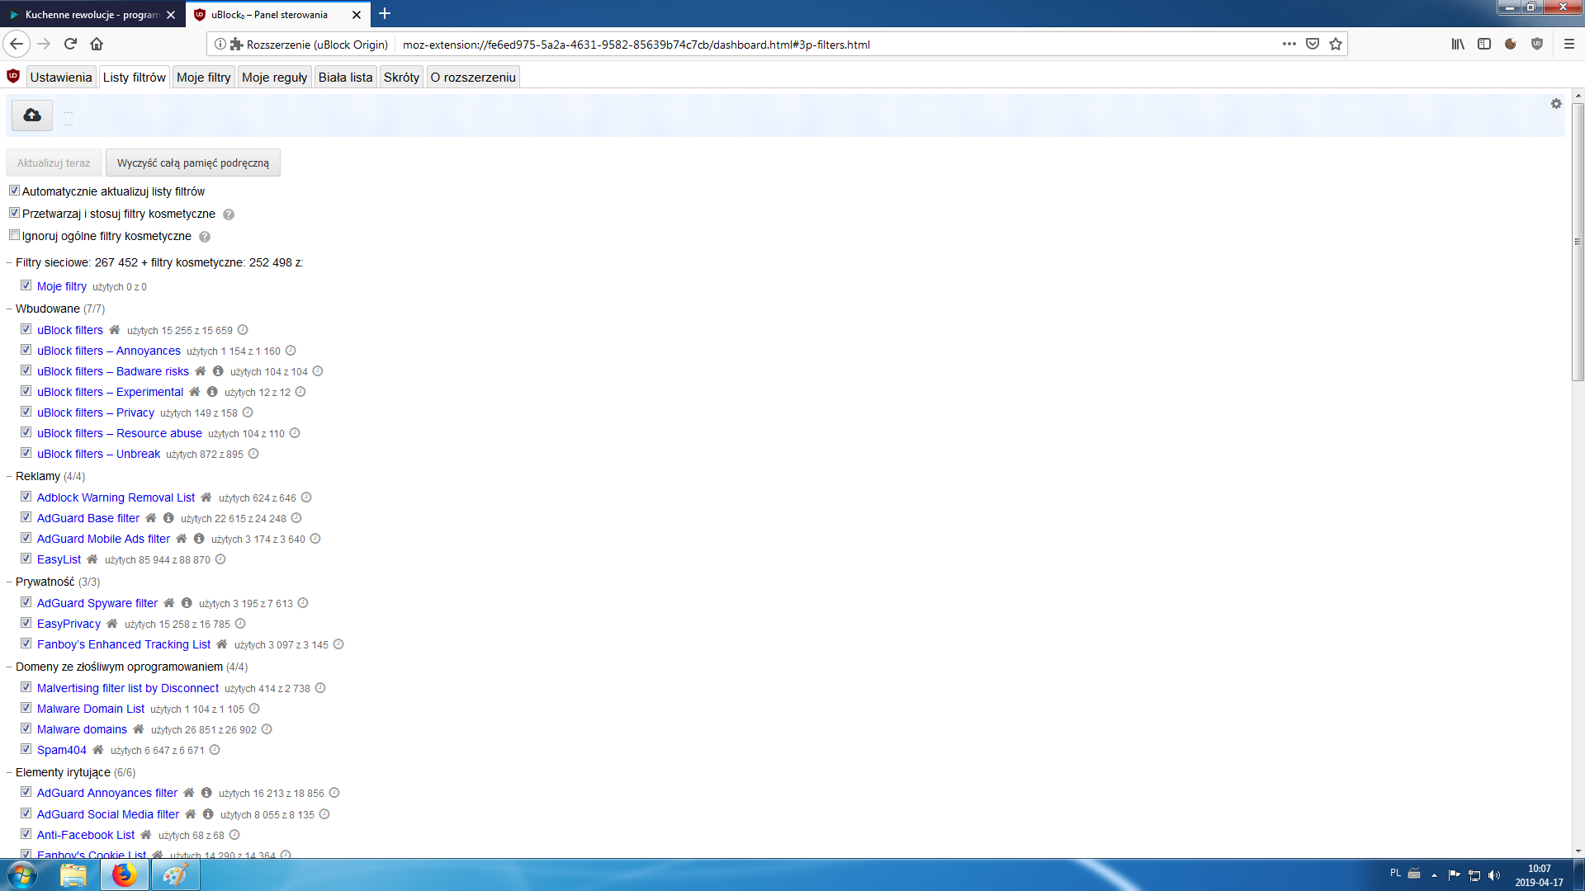Viewport: 1585px width, 891px height.
Task: Enable ignoring generic cosmetic filters
Action: [x=14, y=235]
